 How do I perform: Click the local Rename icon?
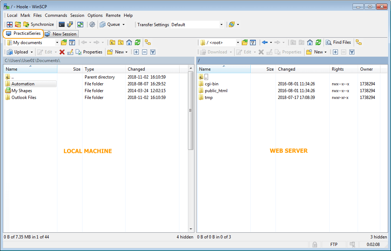point(70,52)
